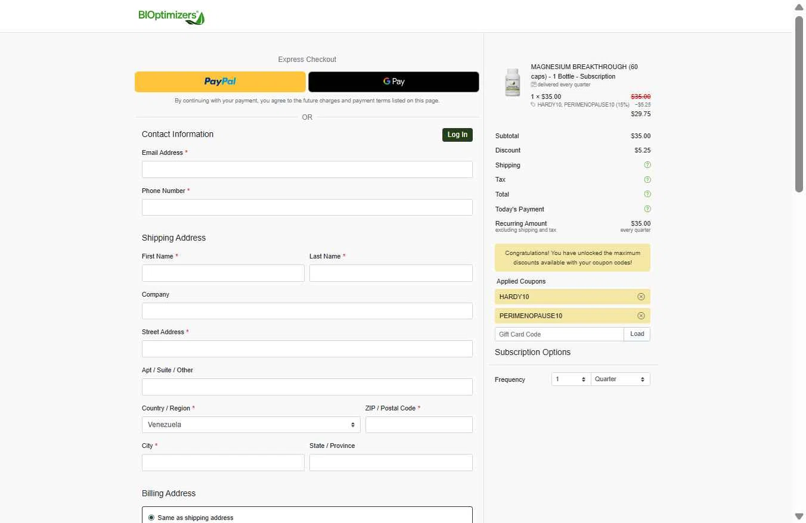Open the frequency number dropdown

[x=571, y=379]
